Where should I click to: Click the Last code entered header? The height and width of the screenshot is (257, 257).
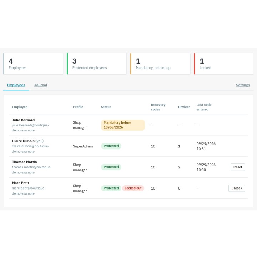[x=204, y=107]
